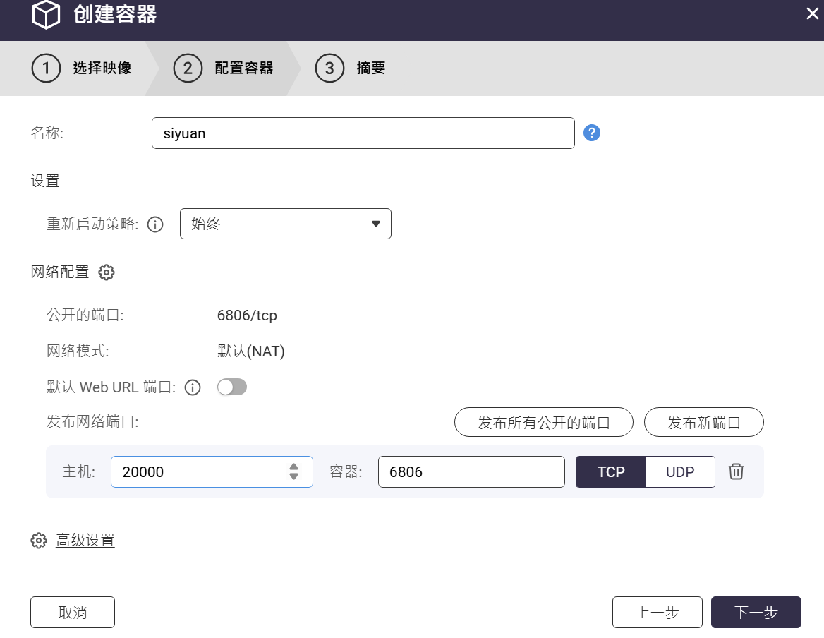Click info icon next to 重新启动策略
Viewport: 824px width, 638px height.
pyautogui.click(x=155, y=224)
